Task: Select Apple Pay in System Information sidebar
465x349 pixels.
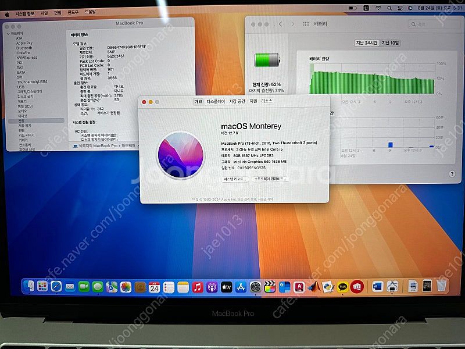Action: coord(24,43)
